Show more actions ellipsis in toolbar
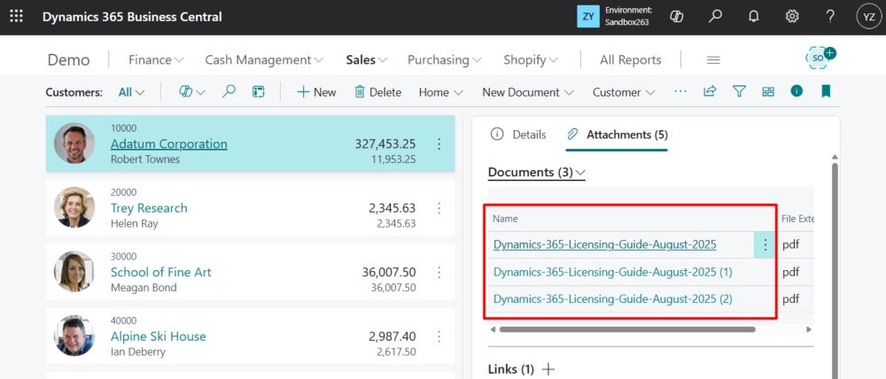The width and height of the screenshot is (886, 379). tap(680, 91)
